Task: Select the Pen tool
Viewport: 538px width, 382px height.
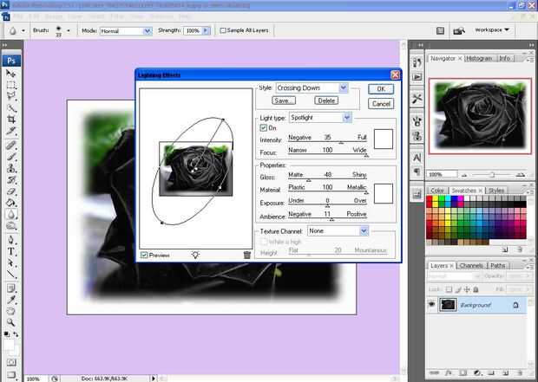Action: click(x=10, y=240)
